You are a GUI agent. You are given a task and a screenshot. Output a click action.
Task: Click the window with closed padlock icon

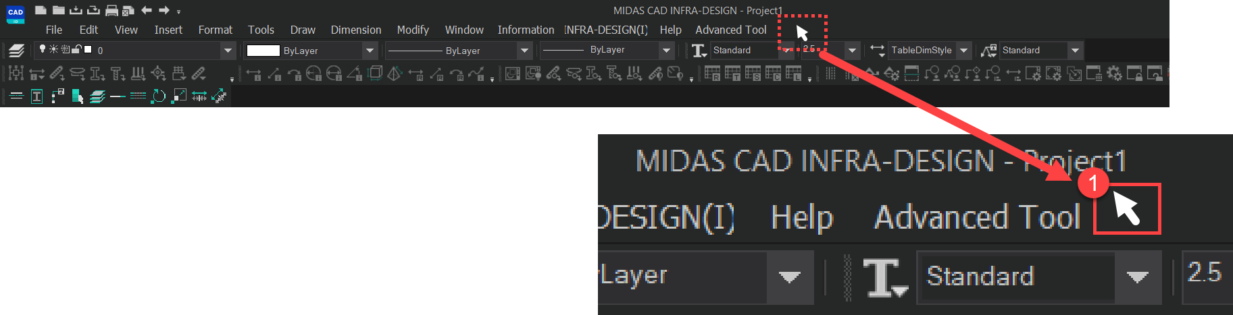pos(1134,74)
